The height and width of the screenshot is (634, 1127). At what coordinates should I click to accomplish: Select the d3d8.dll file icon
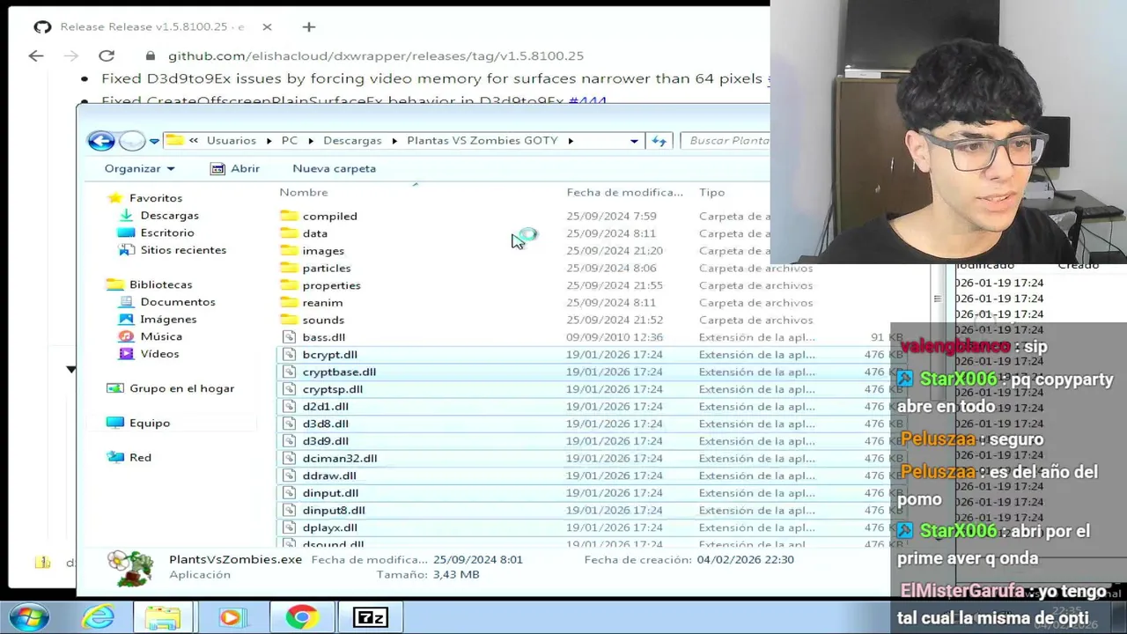click(290, 424)
